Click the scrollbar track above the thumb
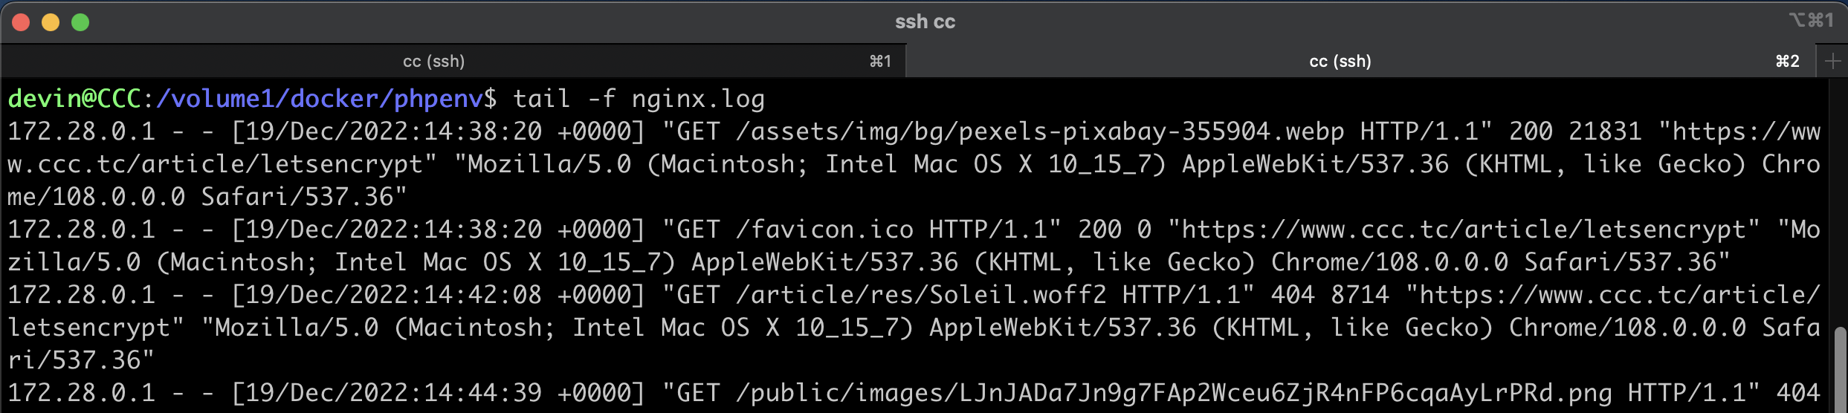Image resolution: width=1848 pixels, height=413 pixels. pos(1840,201)
